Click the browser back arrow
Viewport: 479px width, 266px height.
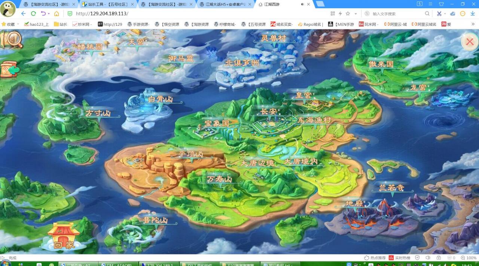click(x=23, y=13)
